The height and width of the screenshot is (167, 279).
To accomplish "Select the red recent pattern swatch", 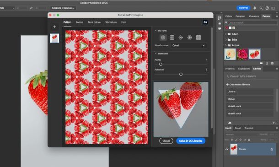I will click(x=227, y=28).
